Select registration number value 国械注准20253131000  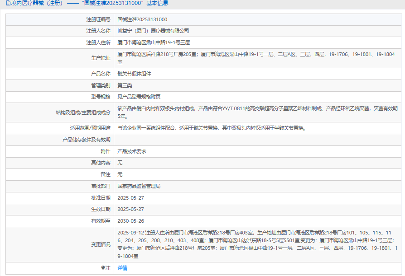pyautogui.click(x=142, y=19)
